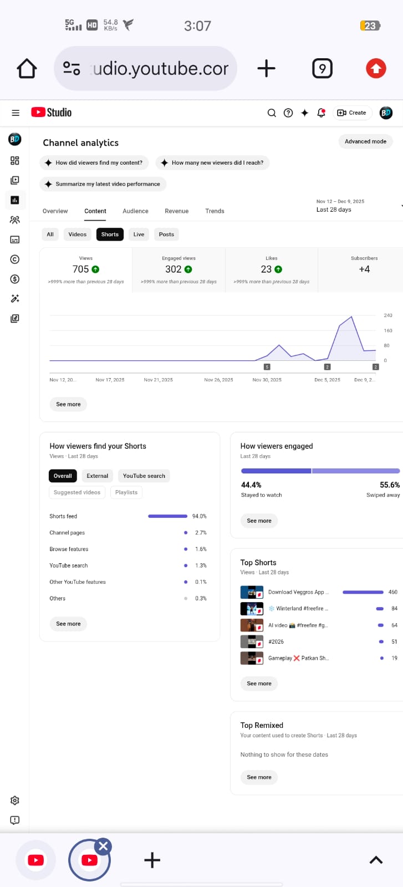403x887 pixels.
Task: Click the Create button
Action: [x=352, y=113]
